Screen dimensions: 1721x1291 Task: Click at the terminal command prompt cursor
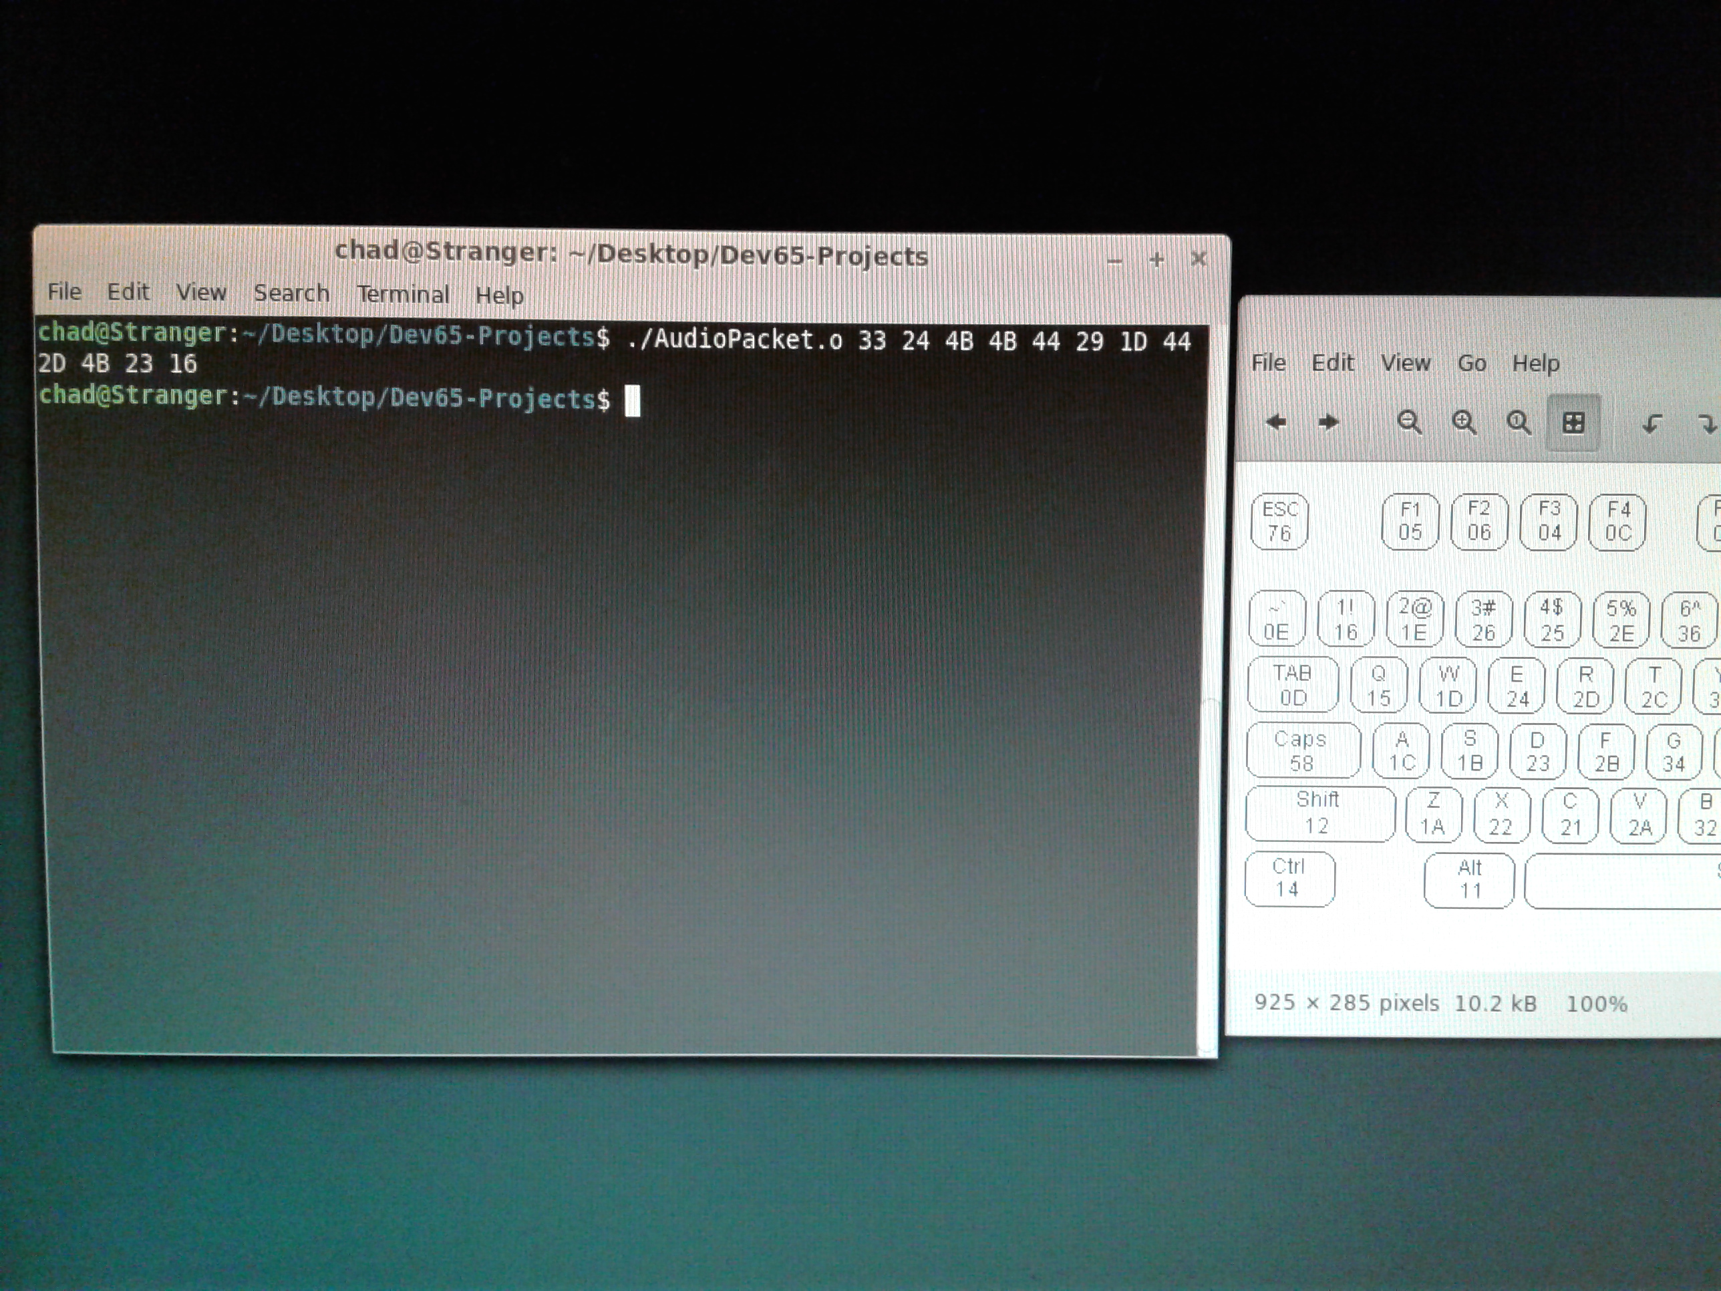tap(633, 402)
